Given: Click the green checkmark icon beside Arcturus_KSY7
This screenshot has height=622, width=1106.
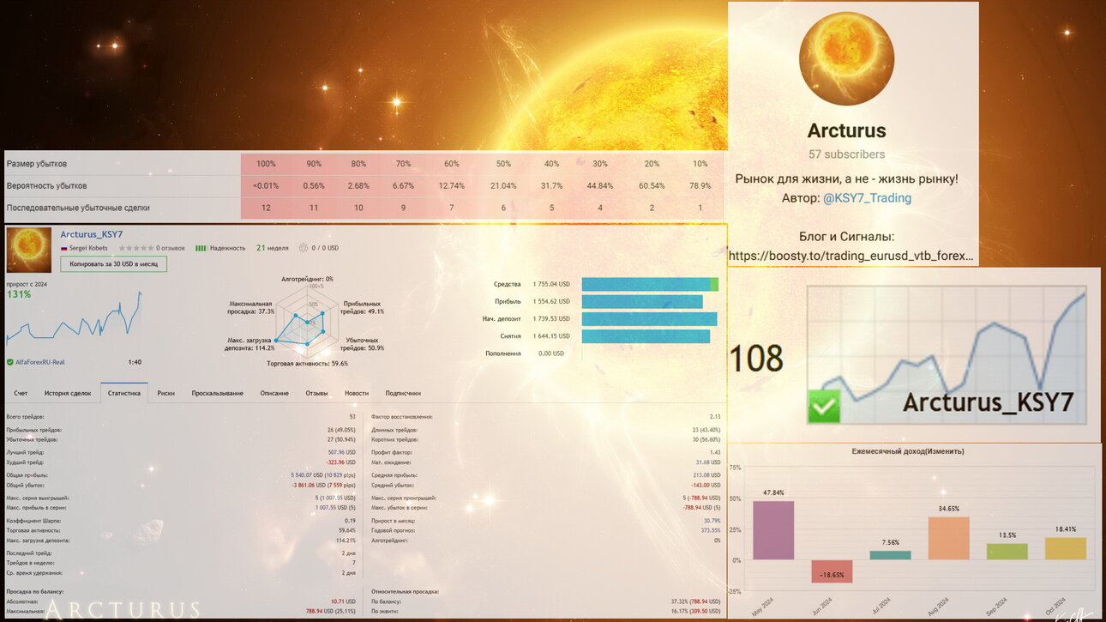Looking at the screenshot, I should pyautogui.click(x=824, y=406).
